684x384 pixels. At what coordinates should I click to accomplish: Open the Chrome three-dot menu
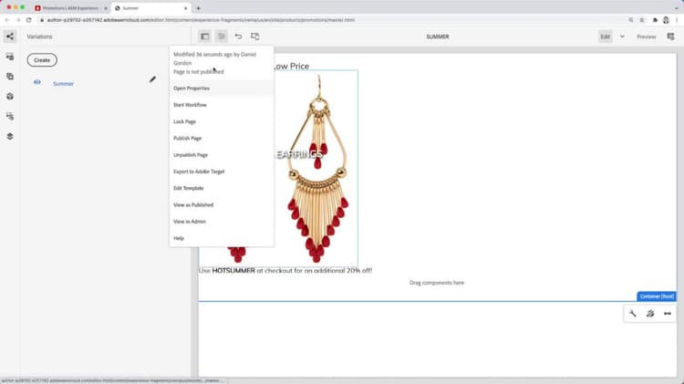(x=677, y=20)
